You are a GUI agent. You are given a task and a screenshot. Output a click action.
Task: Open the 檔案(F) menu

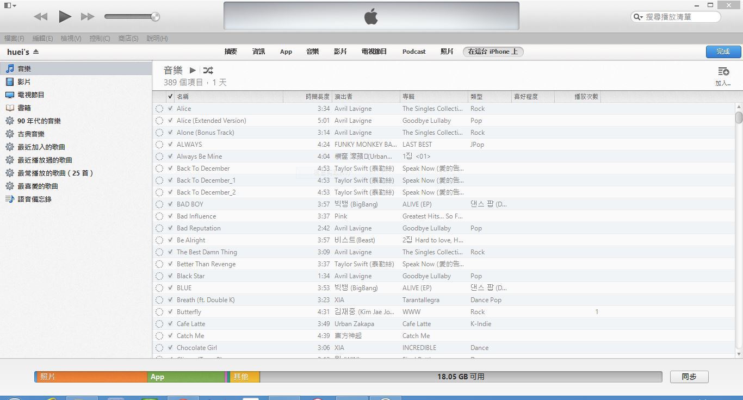[14, 38]
